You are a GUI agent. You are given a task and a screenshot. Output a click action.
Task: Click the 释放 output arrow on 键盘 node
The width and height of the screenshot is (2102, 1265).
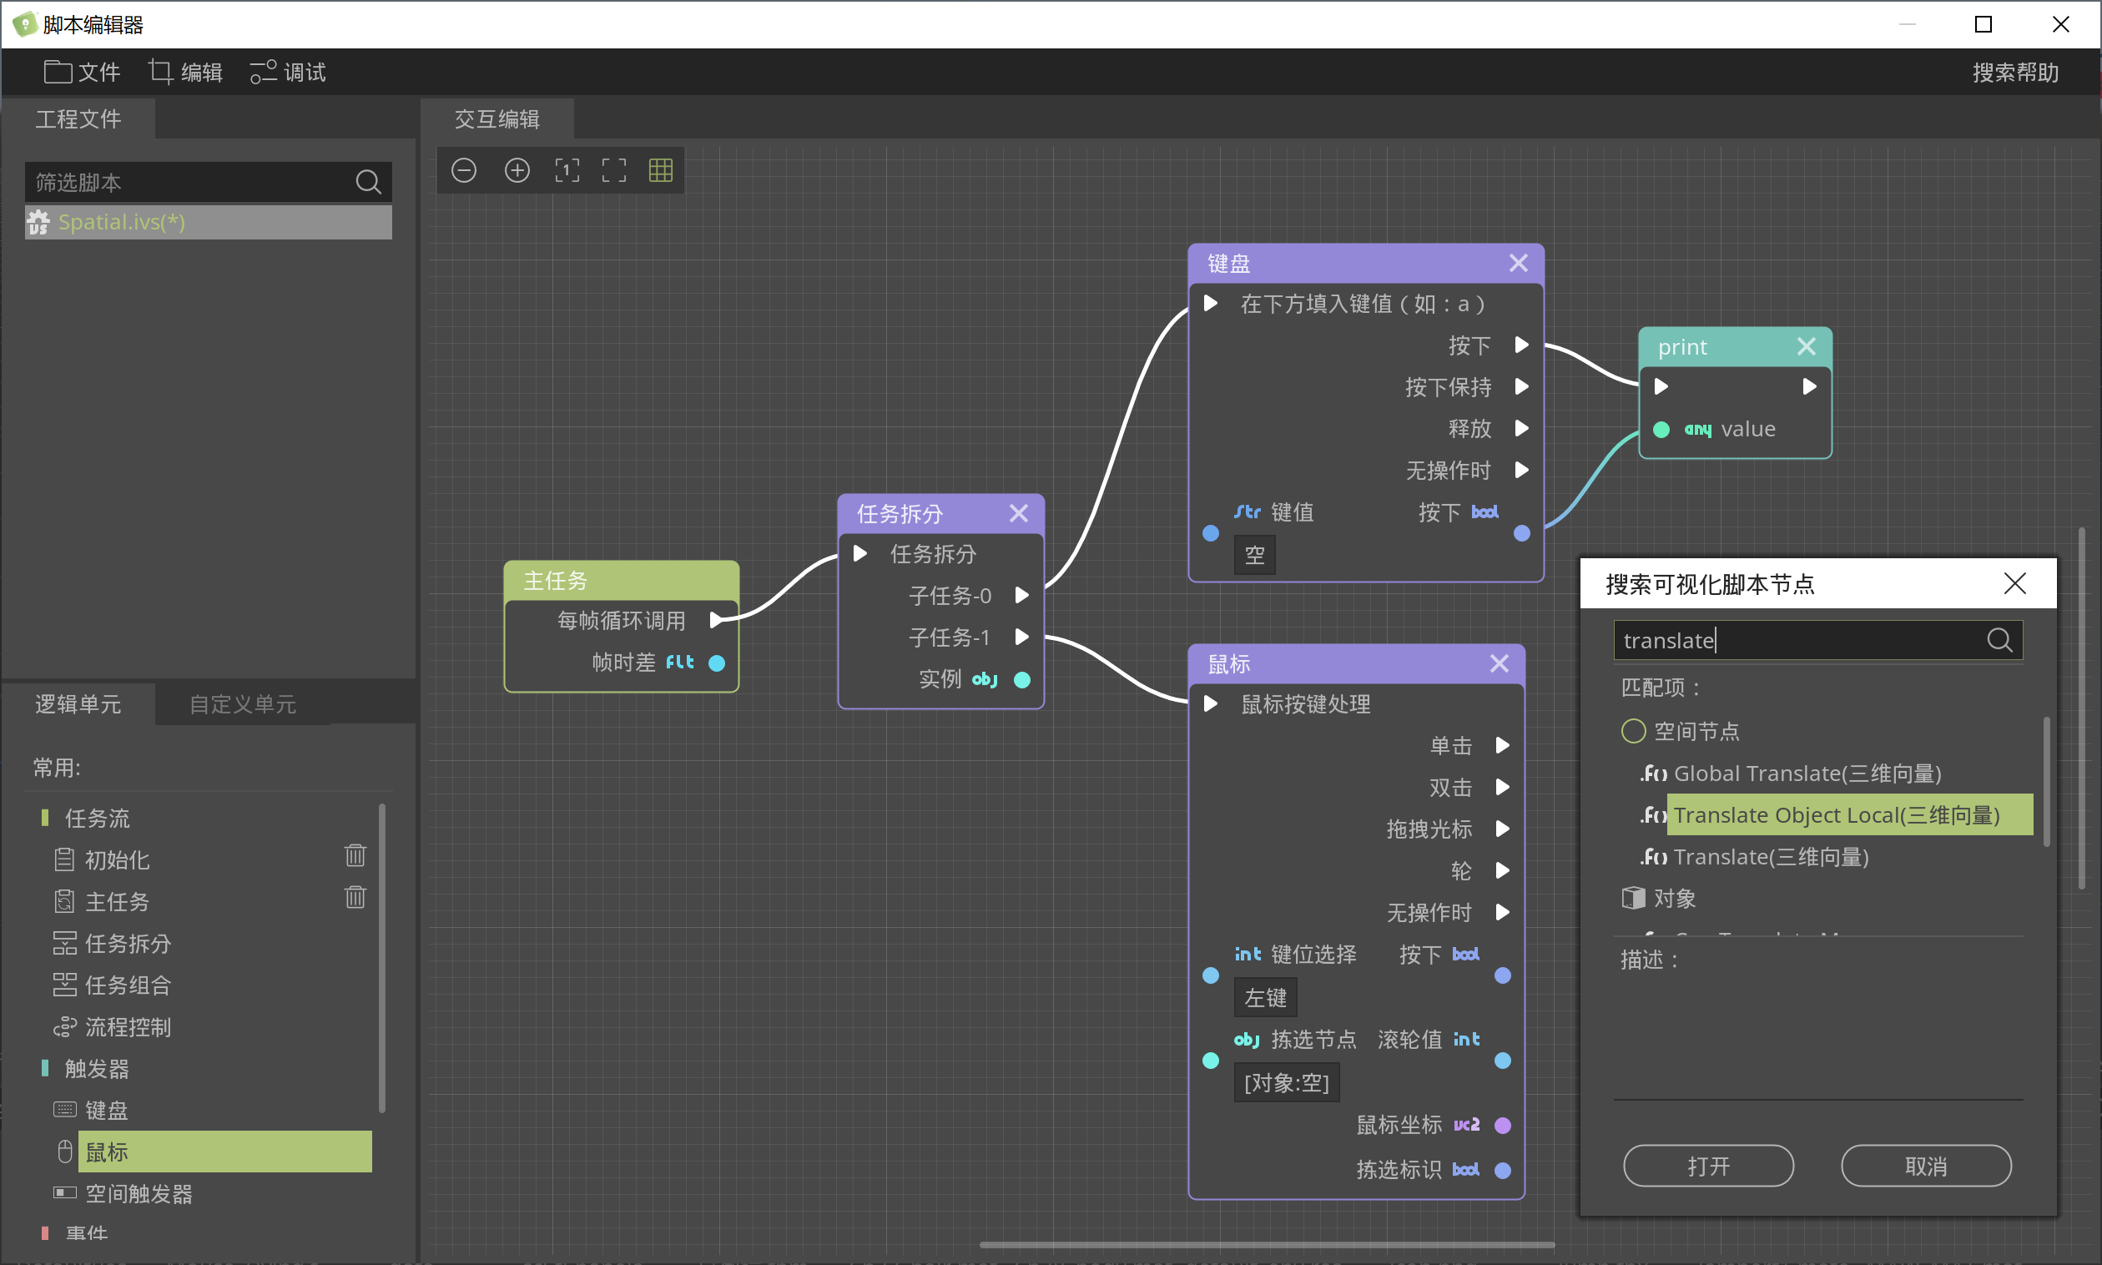coord(1521,428)
